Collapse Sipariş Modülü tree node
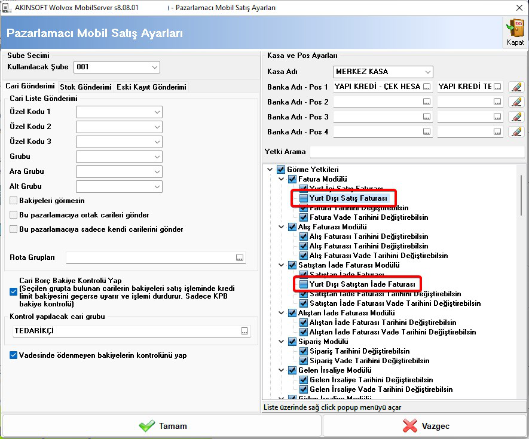529x439 pixels. [x=282, y=342]
